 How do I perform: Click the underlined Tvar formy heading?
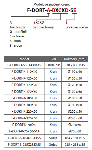coord(17,27)
